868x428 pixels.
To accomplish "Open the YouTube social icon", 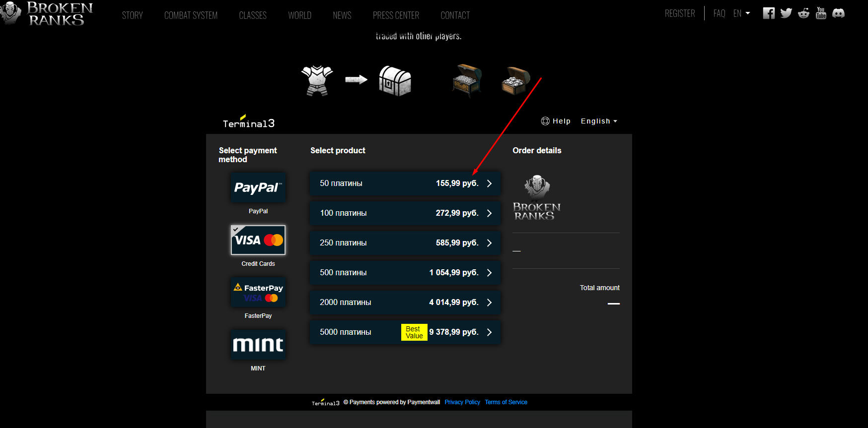I will pos(821,13).
